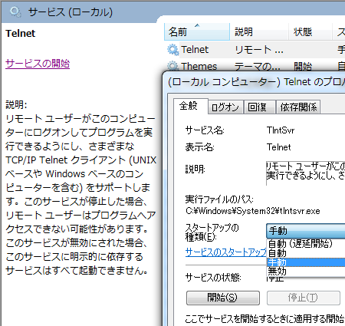Image resolution: width=345 pixels, height=326 pixels.
Task: Sort by the 名前 column header
Action: tap(197, 32)
